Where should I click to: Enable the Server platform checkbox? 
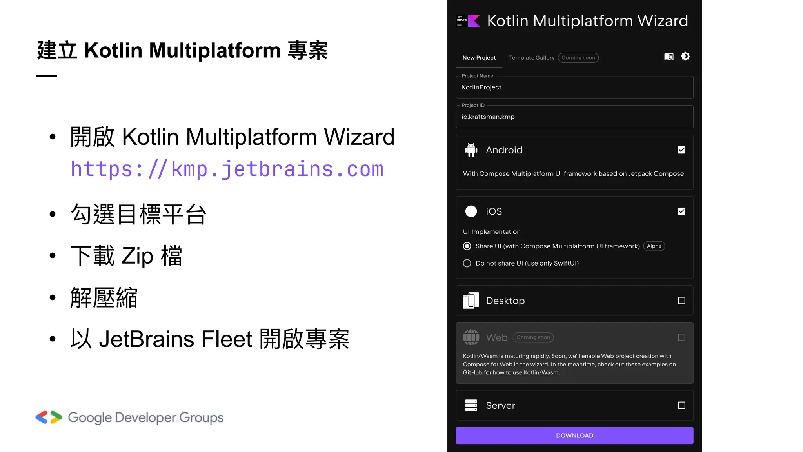click(x=681, y=405)
